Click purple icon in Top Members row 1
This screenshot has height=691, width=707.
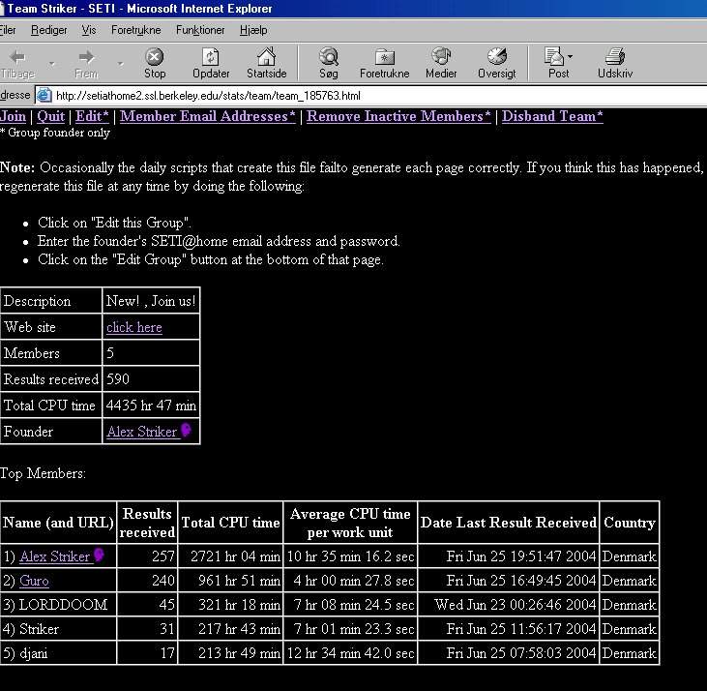tap(99, 555)
